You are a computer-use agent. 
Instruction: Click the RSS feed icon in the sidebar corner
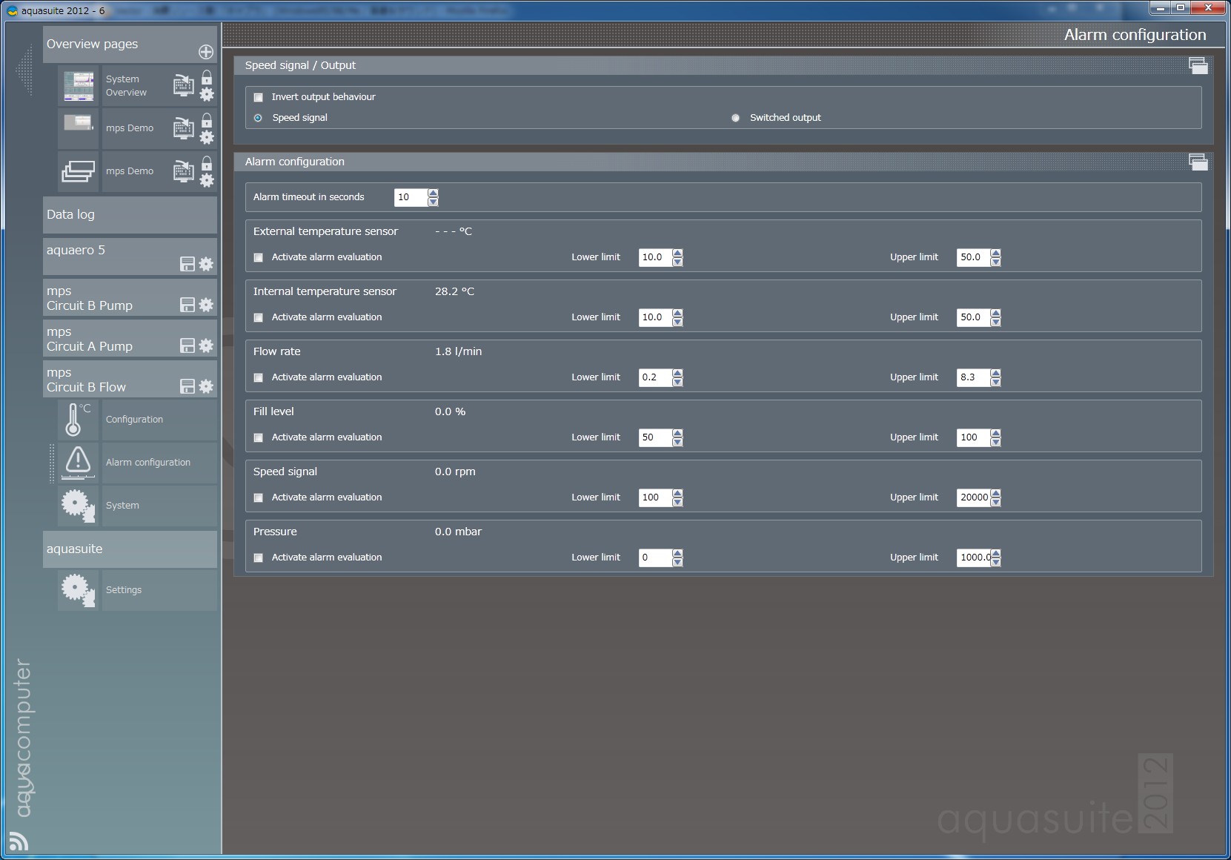(19, 841)
